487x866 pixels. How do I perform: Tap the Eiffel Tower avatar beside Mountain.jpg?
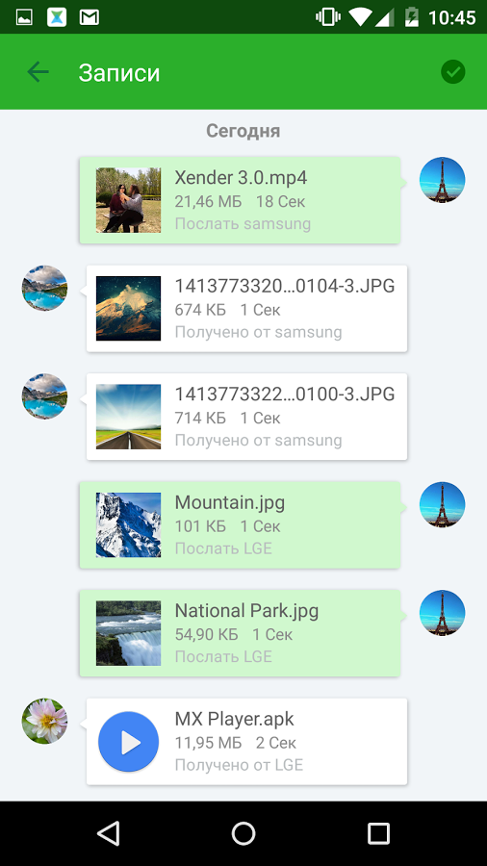pos(442,505)
